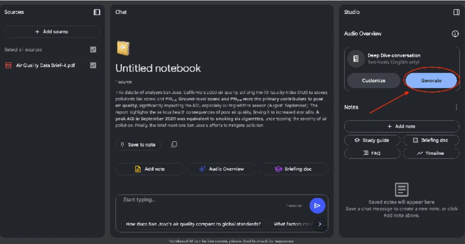This screenshot has height=244, width=465.
Task: Click the Start typing chat input
Action: point(201,200)
